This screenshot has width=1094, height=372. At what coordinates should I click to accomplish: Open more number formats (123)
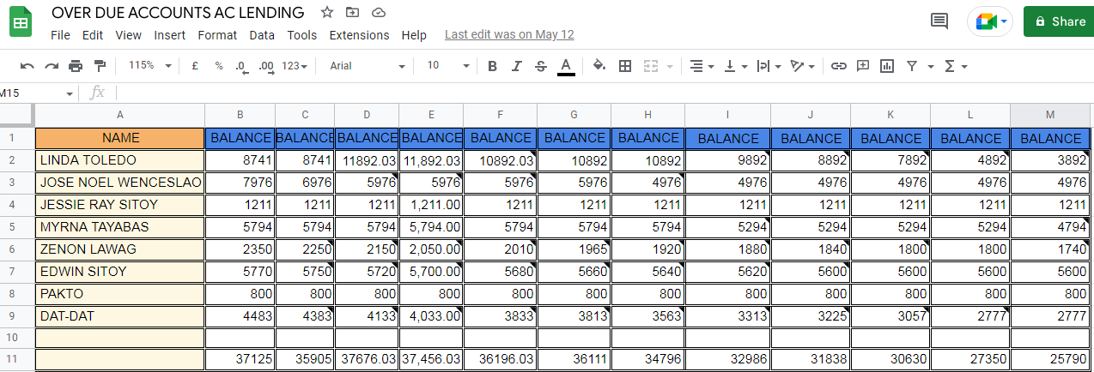click(294, 66)
